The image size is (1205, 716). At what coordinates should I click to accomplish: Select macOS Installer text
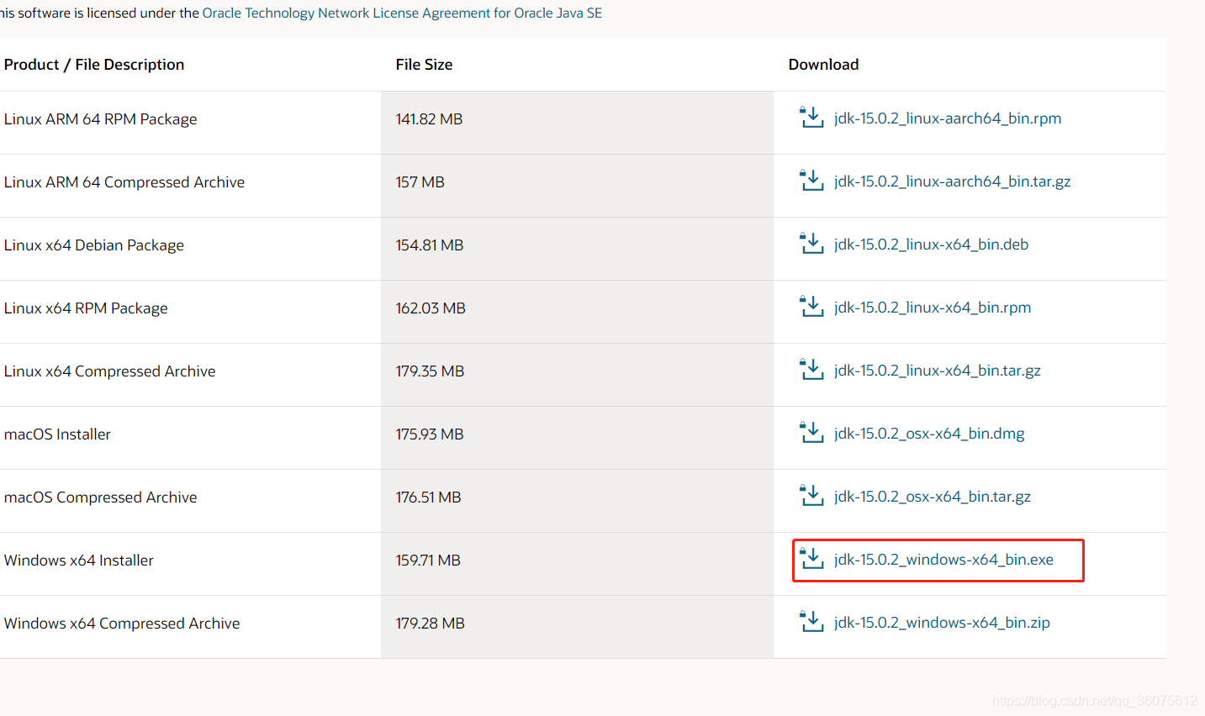57,434
